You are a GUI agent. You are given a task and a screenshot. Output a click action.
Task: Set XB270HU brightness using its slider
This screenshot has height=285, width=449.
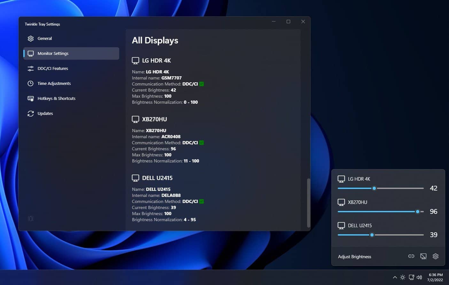coord(418,211)
